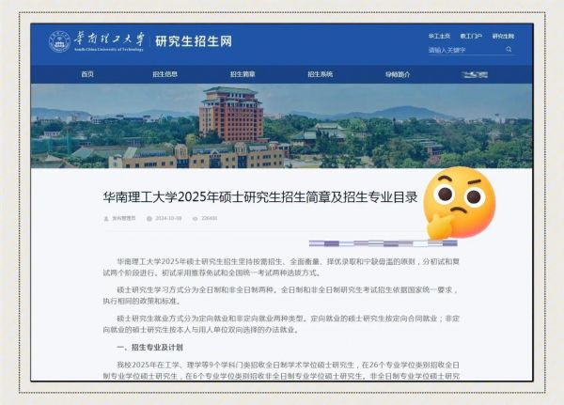Open the 招生简章 menu
The height and width of the screenshot is (405, 564).
243,74
